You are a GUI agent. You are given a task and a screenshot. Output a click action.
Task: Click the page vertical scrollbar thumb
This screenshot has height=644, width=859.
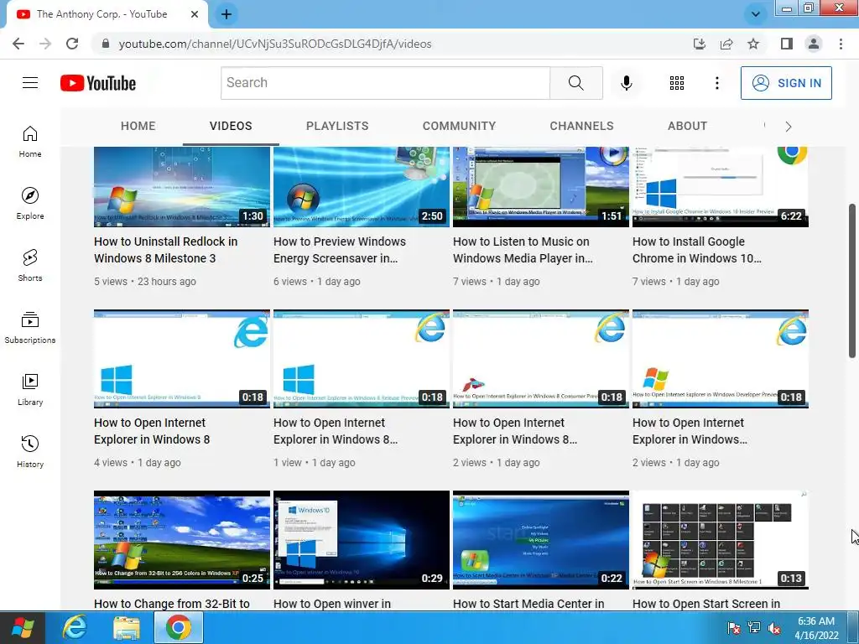pyautogui.click(x=852, y=281)
